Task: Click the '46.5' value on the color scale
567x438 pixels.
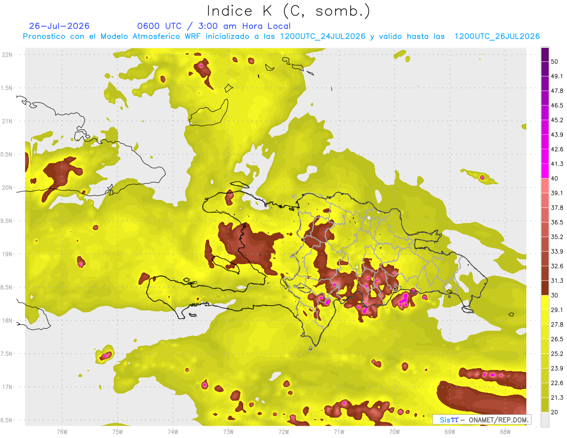Action: point(557,105)
